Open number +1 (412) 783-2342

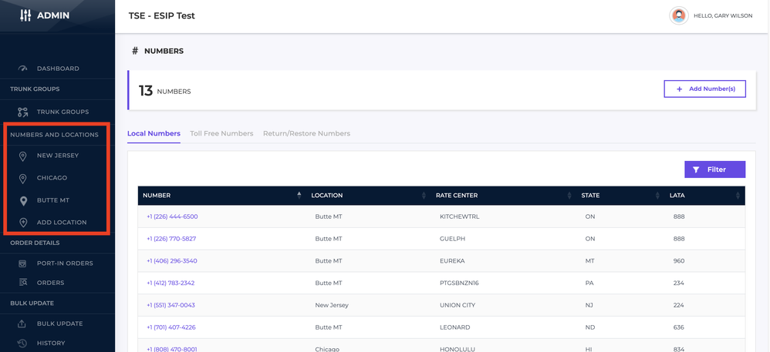171,283
